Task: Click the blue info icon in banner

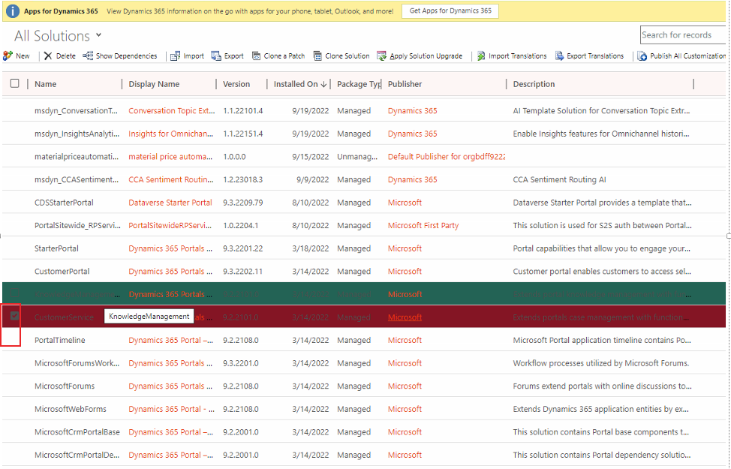Action: (13, 11)
